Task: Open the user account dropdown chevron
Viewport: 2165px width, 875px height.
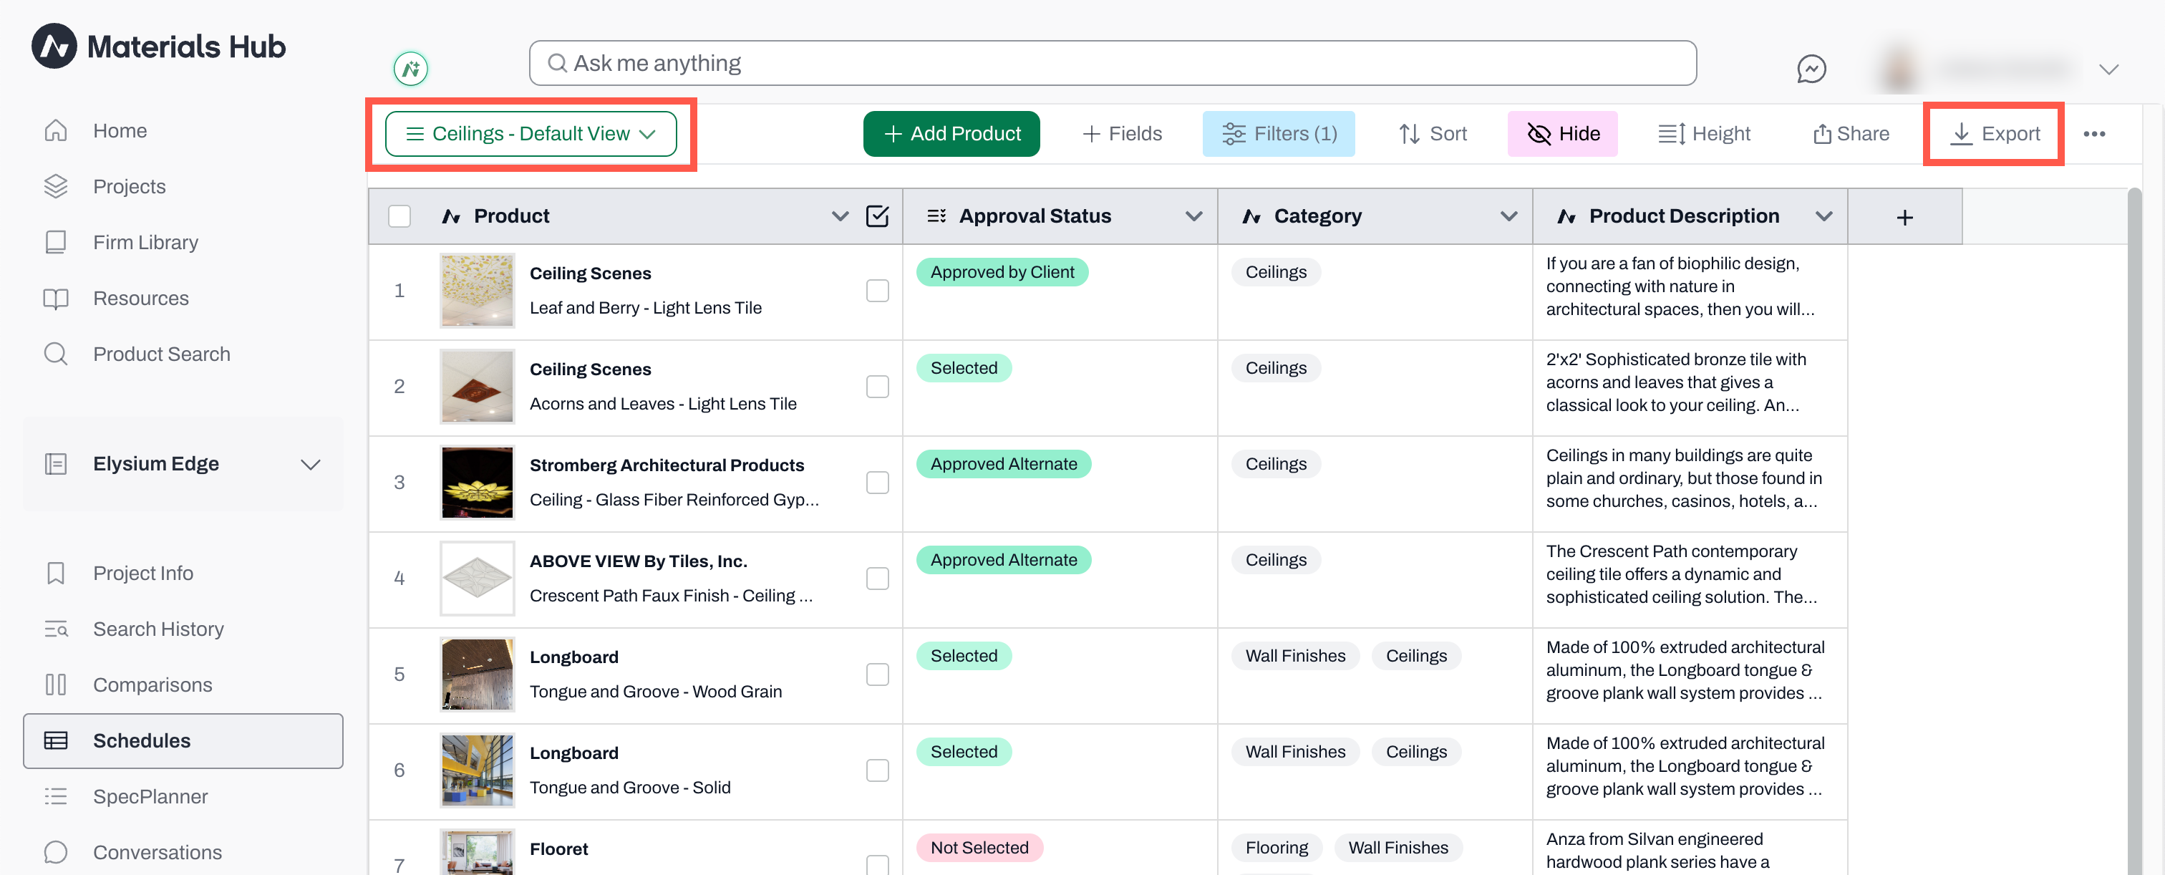Action: point(2108,68)
